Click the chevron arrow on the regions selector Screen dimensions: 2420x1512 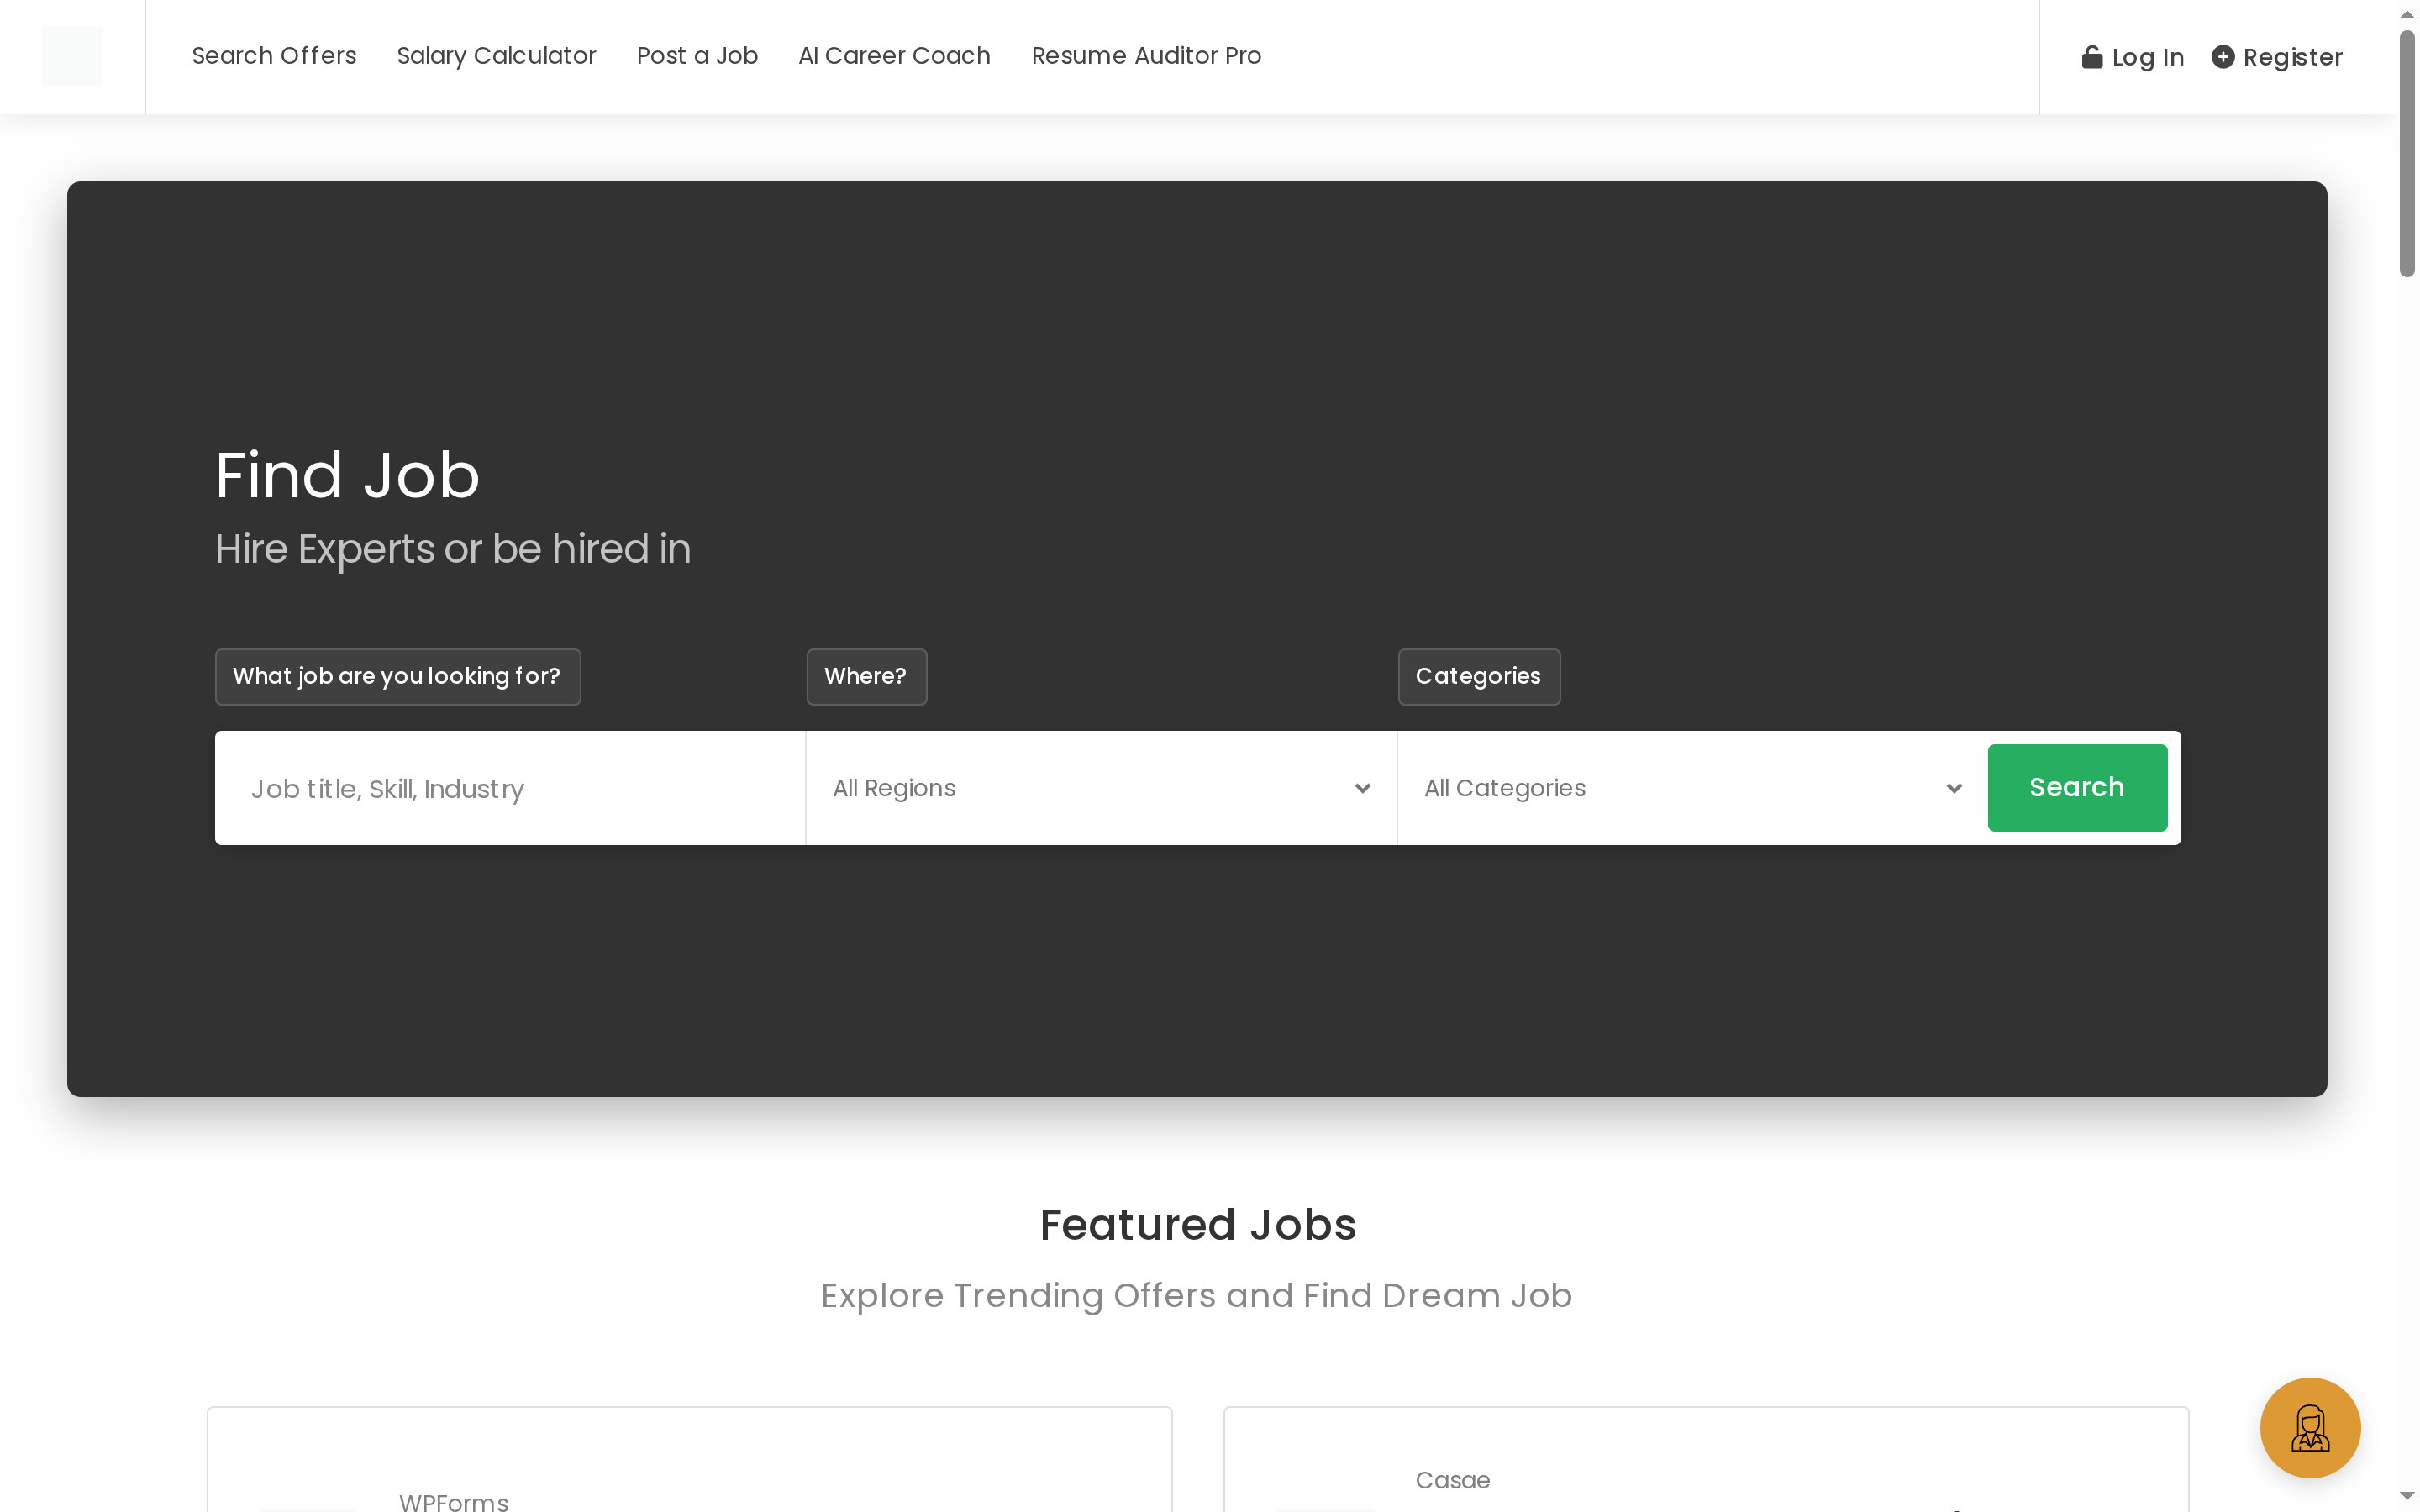coord(1363,789)
